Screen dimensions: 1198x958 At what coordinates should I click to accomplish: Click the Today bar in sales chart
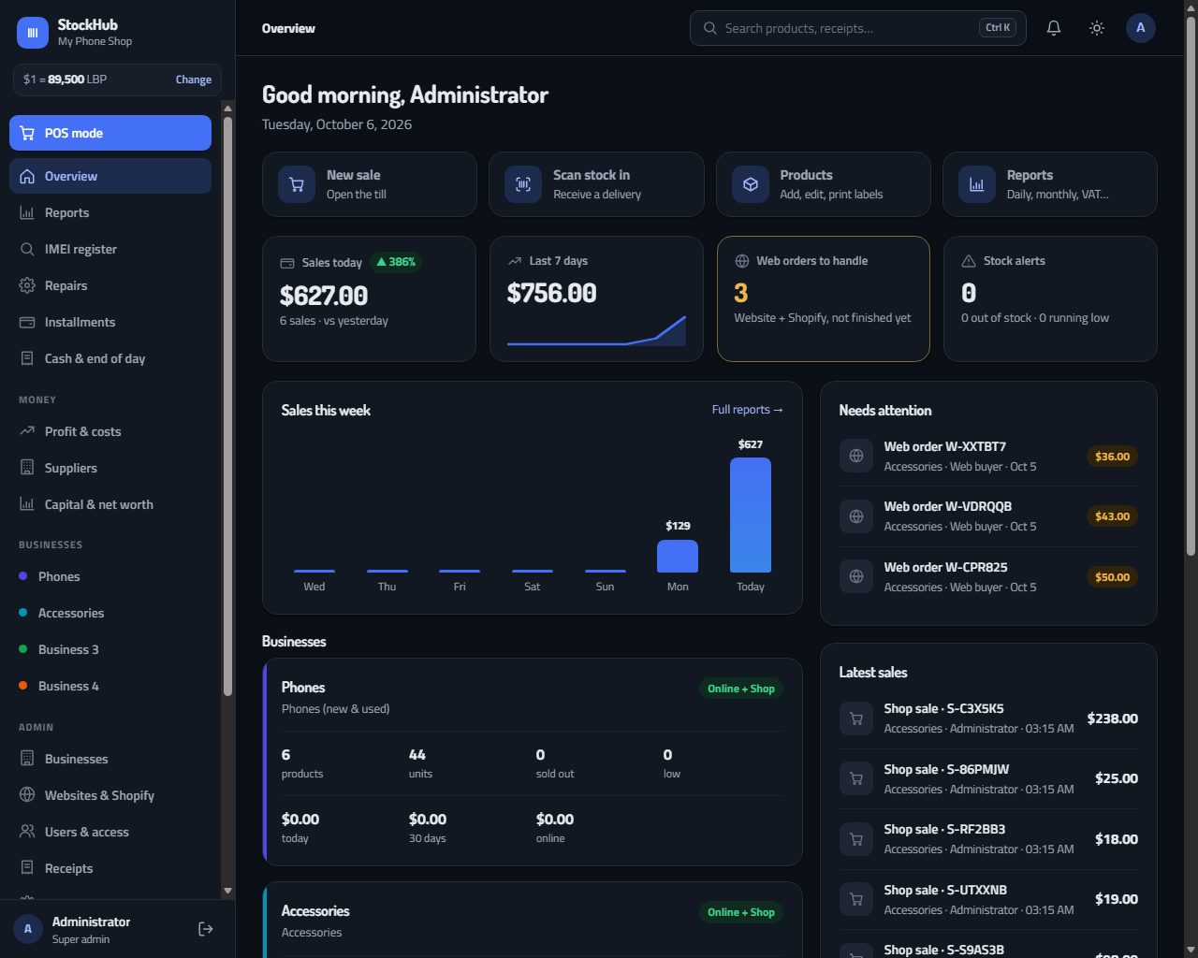(751, 515)
